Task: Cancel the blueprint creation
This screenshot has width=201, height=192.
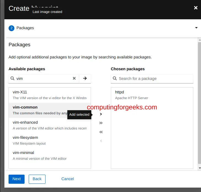Action: tap(68, 179)
